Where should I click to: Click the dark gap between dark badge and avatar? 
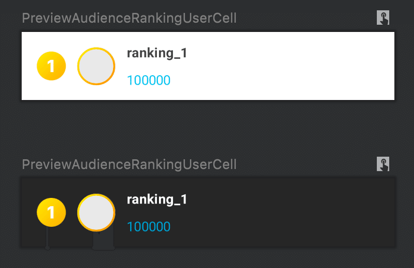[72, 212]
